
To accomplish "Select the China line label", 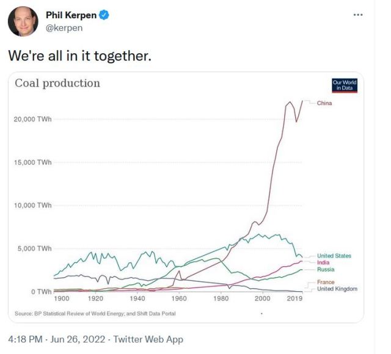I will 324,103.
